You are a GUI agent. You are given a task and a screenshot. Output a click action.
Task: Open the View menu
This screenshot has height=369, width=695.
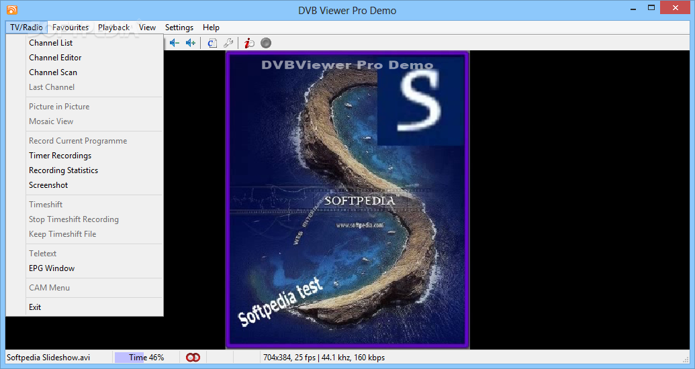pos(147,28)
